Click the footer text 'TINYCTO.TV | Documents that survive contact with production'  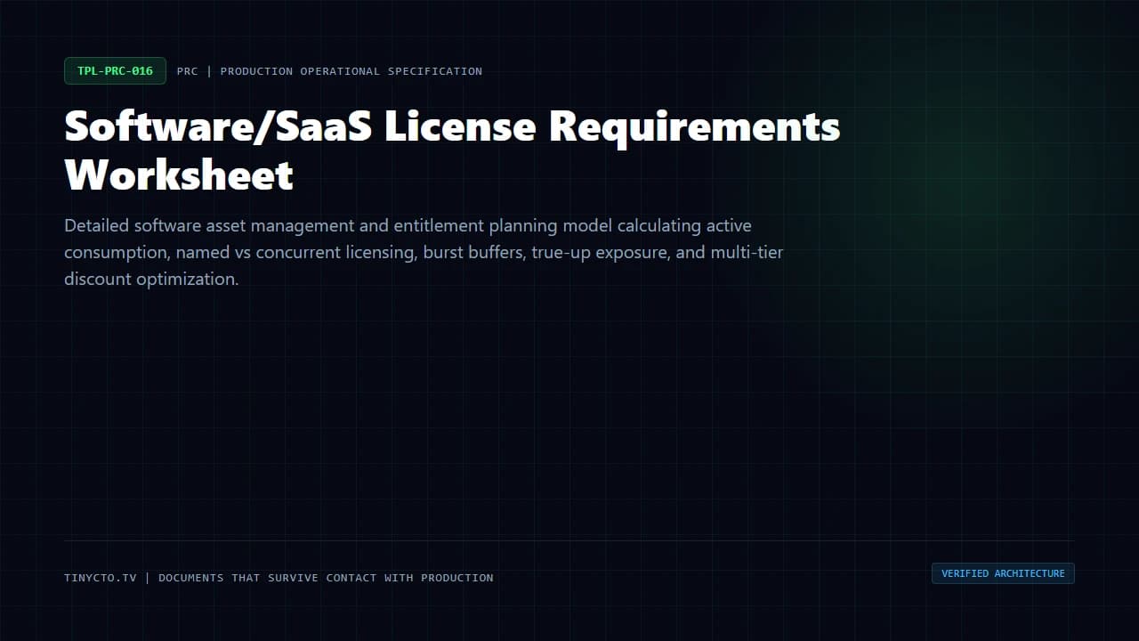pyautogui.click(x=279, y=578)
